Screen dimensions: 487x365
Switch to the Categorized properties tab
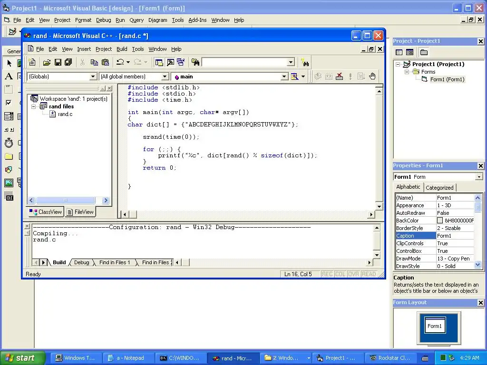pos(439,188)
